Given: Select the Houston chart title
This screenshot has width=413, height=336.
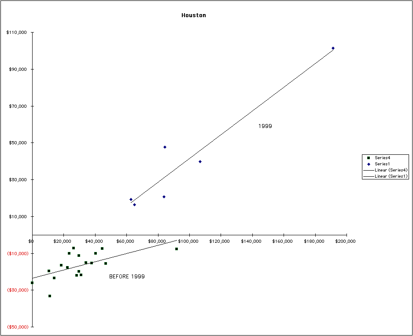Looking at the screenshot, I should coord(194,15).
